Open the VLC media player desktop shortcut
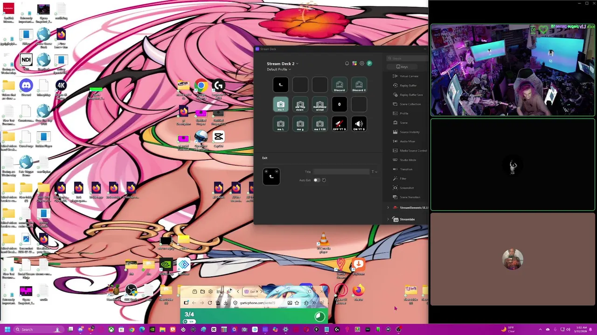The width and height of the screenshot is (597, 335). click(x=323, y=243)
